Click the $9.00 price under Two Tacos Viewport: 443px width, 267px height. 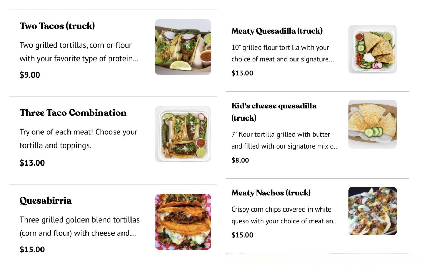pos(30,75)
